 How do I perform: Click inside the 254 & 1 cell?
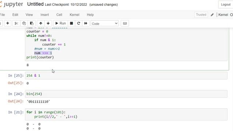[x=126, y=76]
